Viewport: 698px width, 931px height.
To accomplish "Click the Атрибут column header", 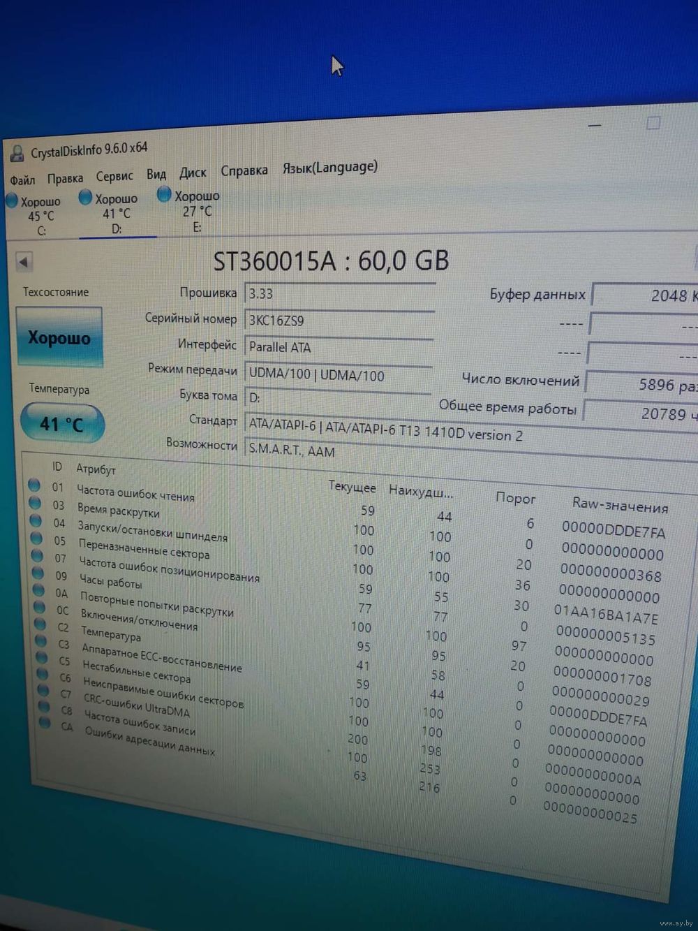I will pyautogui.click(x=96, y=469).
